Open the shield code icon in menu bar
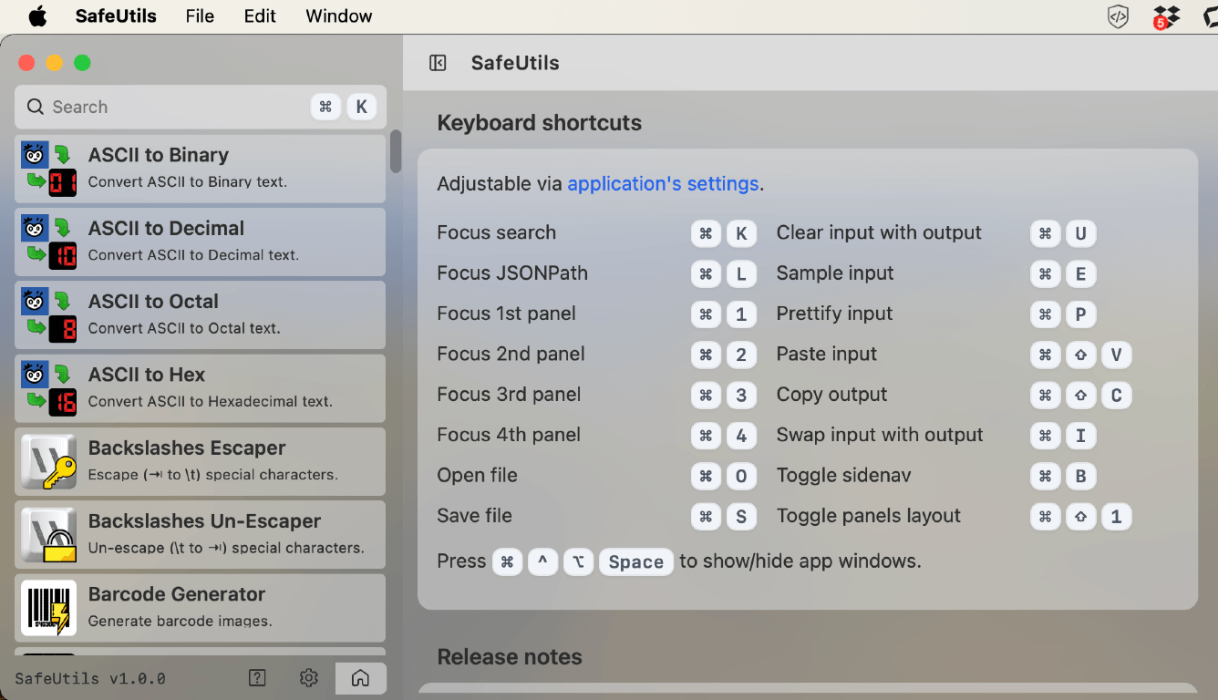Image resolution: width=1218 pixels, height=700 pixels. (x=1118, y=16)
